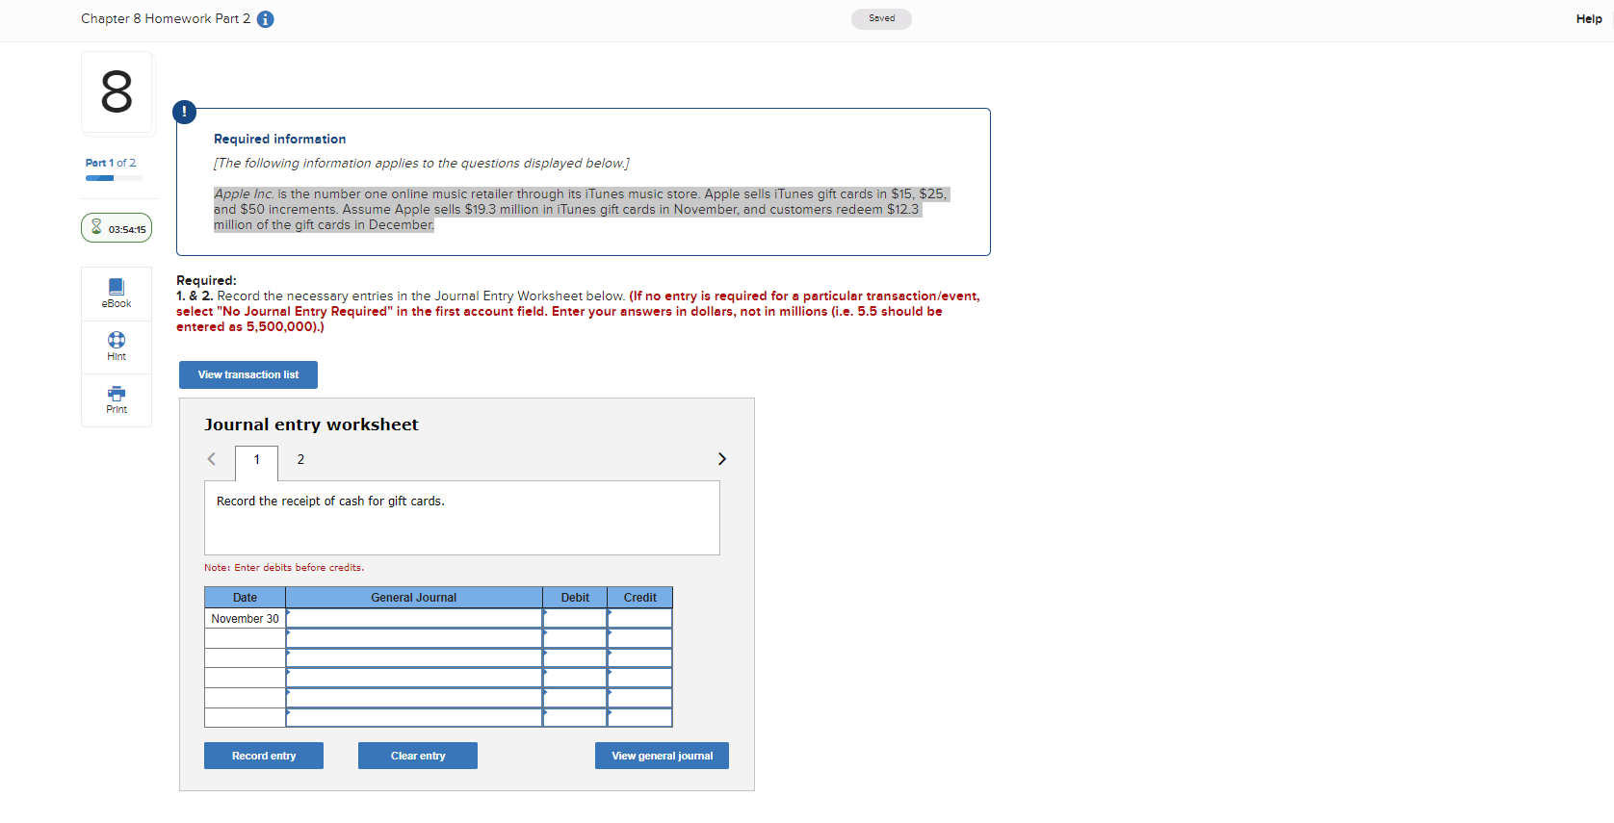Open the Help link
Screen dimensions: 1614x823
pyautogui.click(x=1589, y=19)
